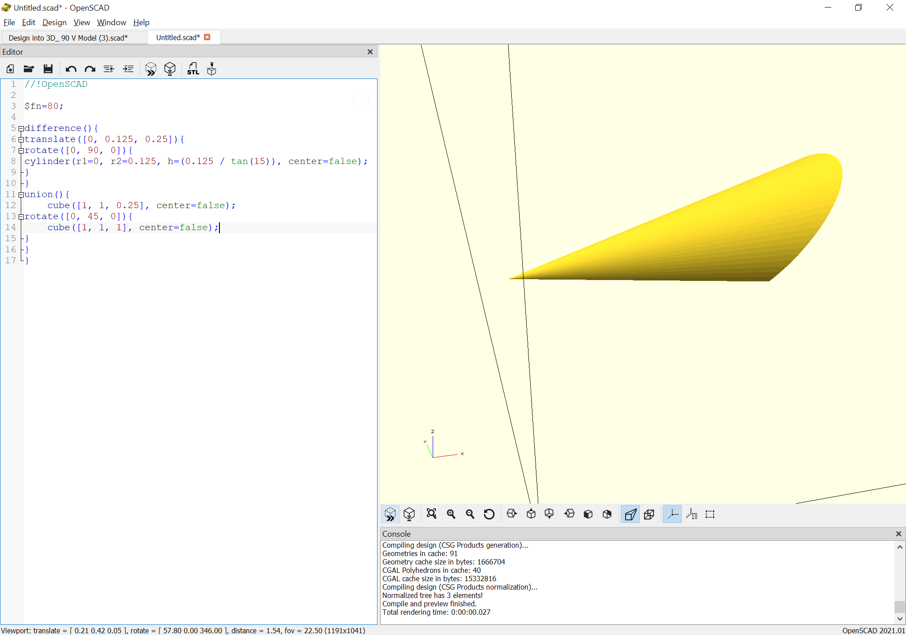Switch view to Top orientation
This screenshot has height=635, width=906.
[531, 514]
